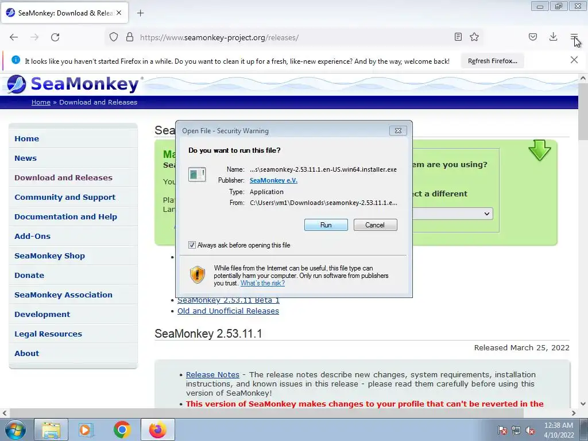Open the SeaMonkey e.V. publisher link
Viewport: 588px width, 441px height.
[273, 180]
